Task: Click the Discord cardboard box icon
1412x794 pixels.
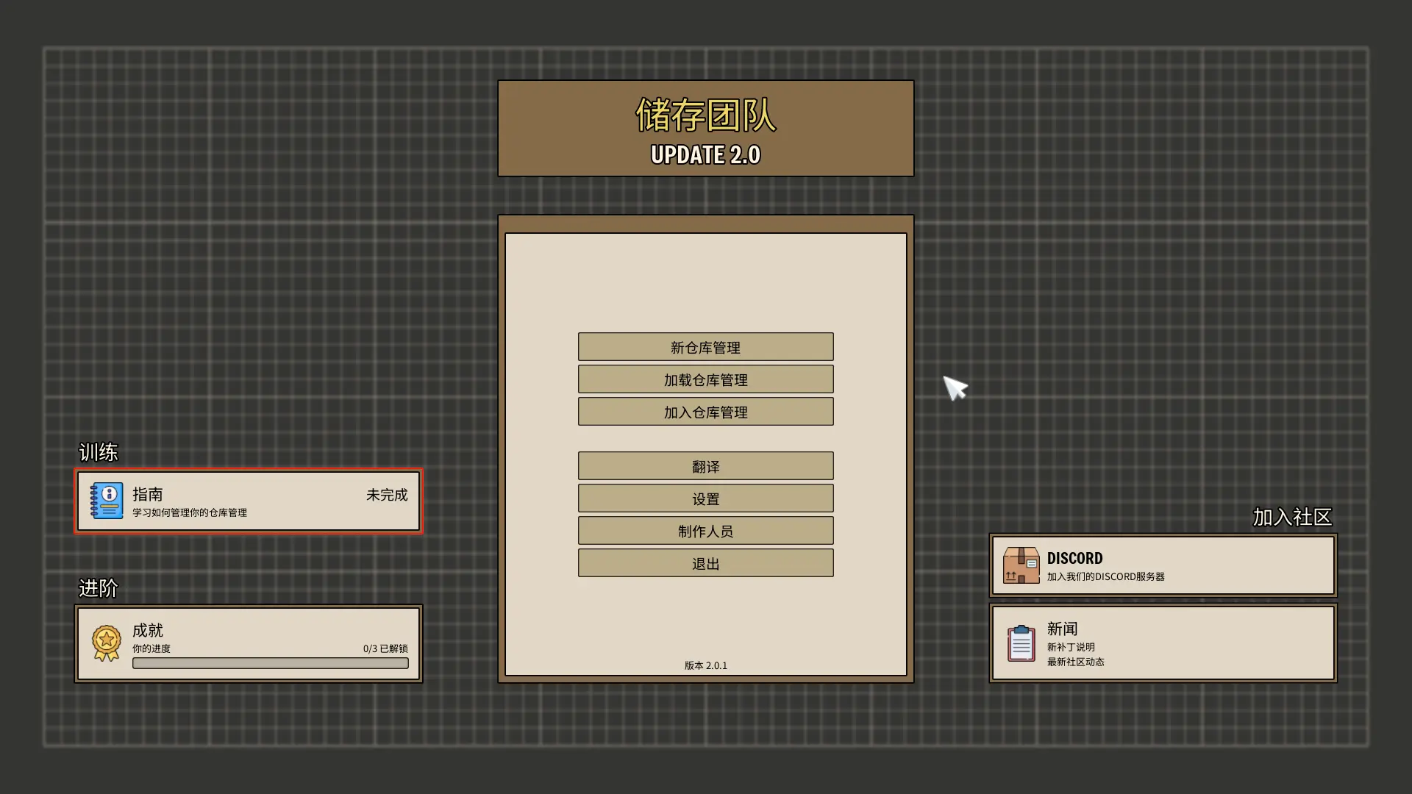Action: click(1021, 565)
